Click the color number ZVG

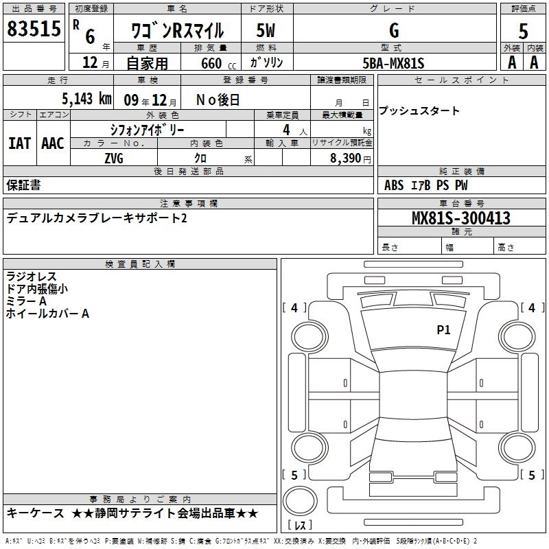pyautogui.click(x=114, y=159)
